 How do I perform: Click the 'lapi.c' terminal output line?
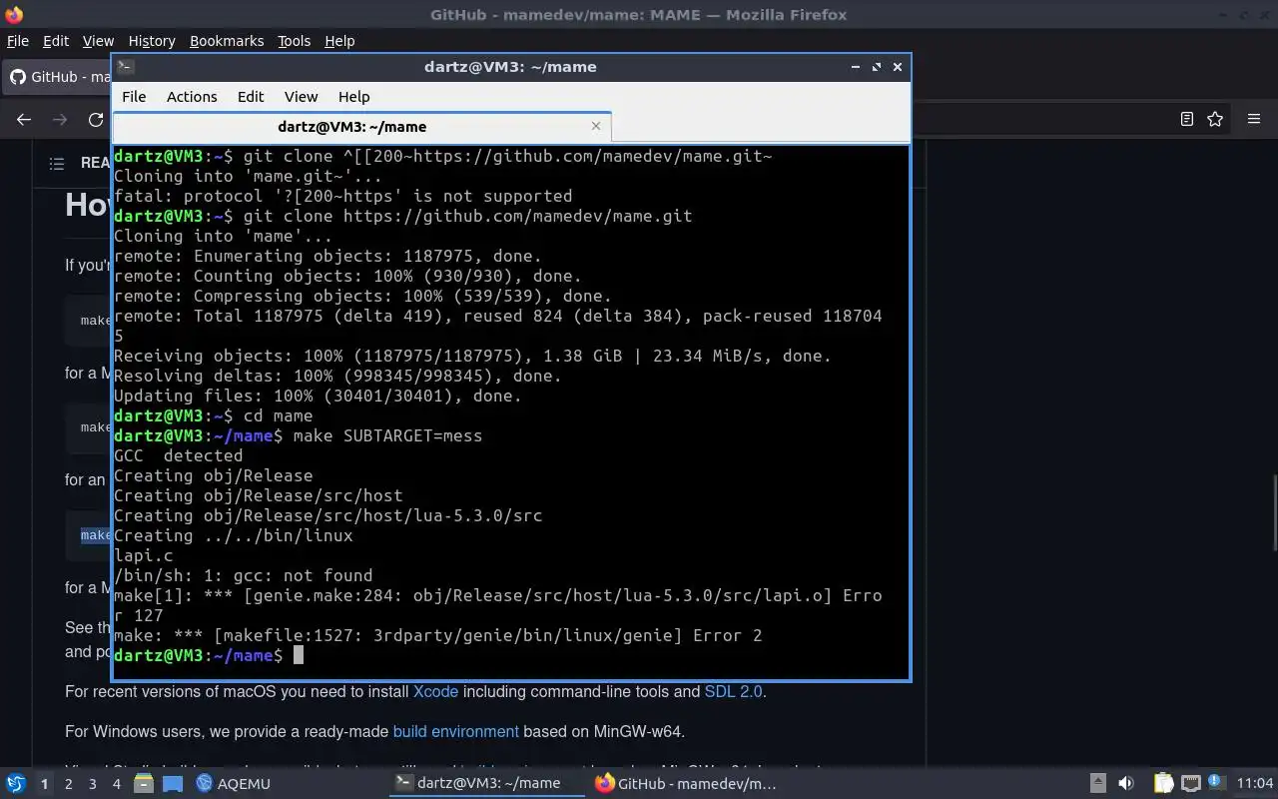click(143, 555)
